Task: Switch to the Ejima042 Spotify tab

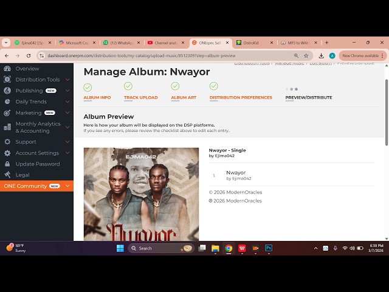Action: pos(33,43)
